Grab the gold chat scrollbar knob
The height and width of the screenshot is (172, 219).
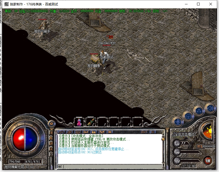click(x=163, y=139)
